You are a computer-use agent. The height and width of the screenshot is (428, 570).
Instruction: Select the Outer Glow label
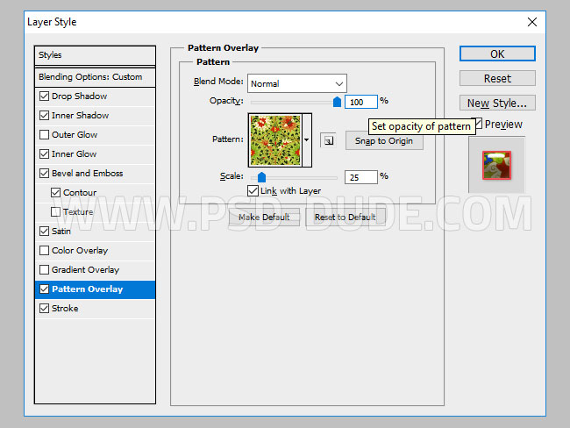[x=75, y=134]
